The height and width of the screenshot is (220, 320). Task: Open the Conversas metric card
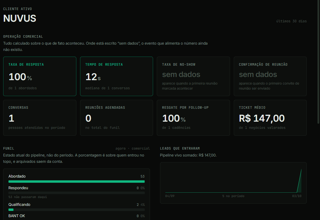coord(40,118)
